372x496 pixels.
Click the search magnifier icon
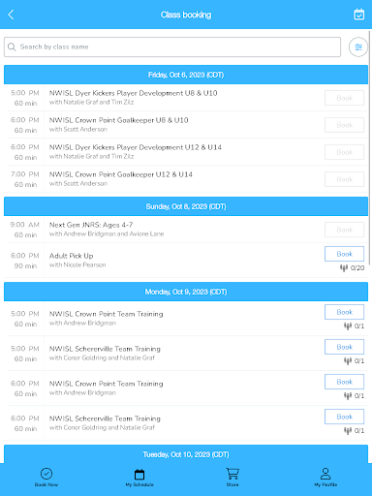click(12, 46)
